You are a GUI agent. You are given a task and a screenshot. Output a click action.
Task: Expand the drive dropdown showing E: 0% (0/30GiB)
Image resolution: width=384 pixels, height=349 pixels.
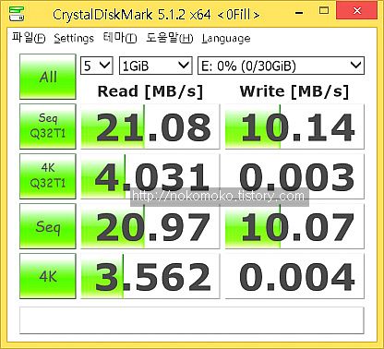pos(281,66)
